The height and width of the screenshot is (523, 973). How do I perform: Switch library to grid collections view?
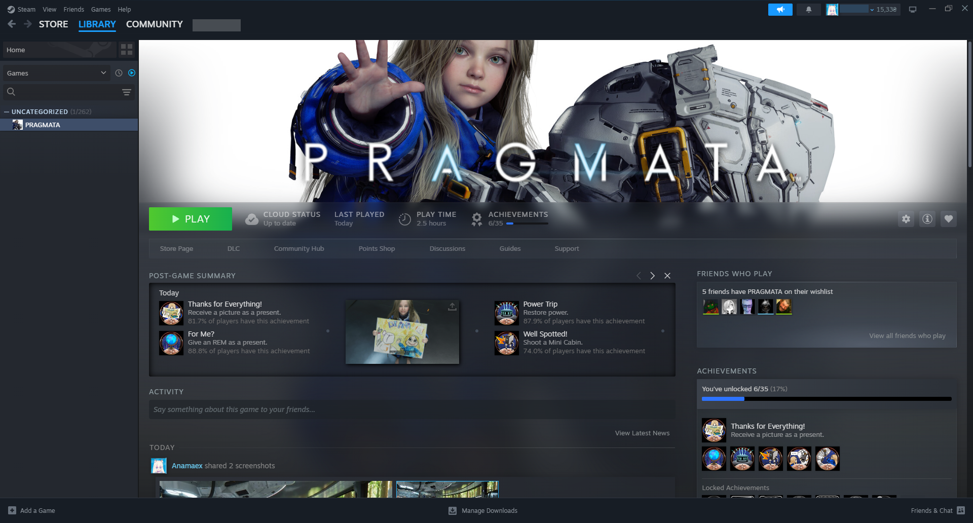(127, 50)
